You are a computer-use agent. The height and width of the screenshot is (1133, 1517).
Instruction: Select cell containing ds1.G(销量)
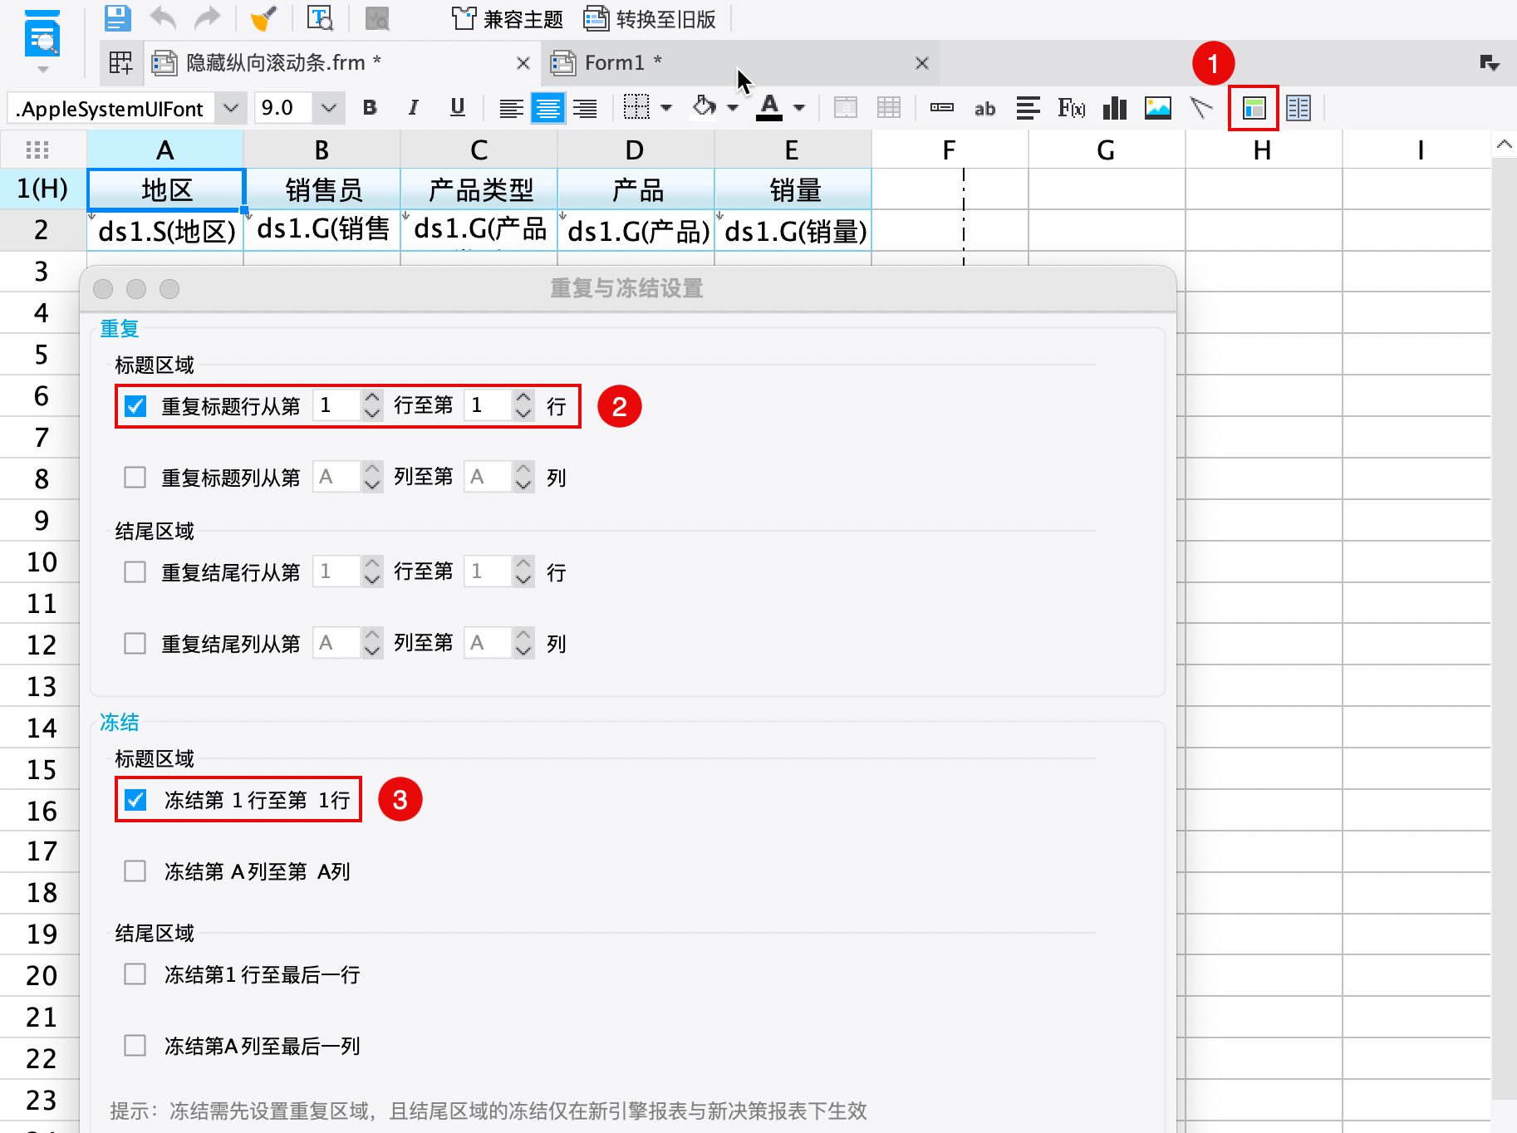pos(793,230)
